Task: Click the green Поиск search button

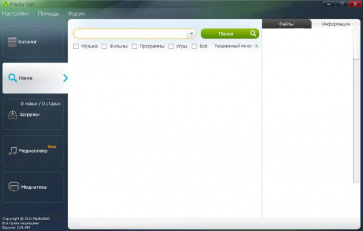Action: coord(230,34)
